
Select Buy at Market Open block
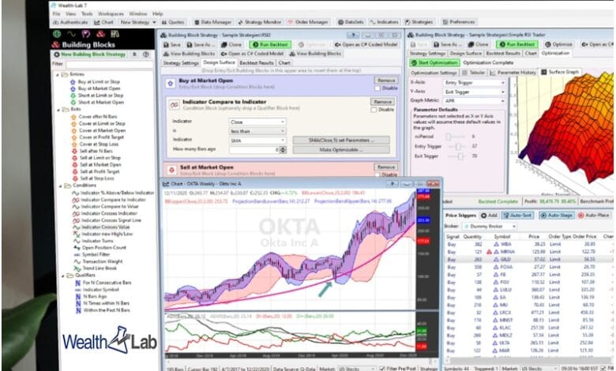[100, 88]
